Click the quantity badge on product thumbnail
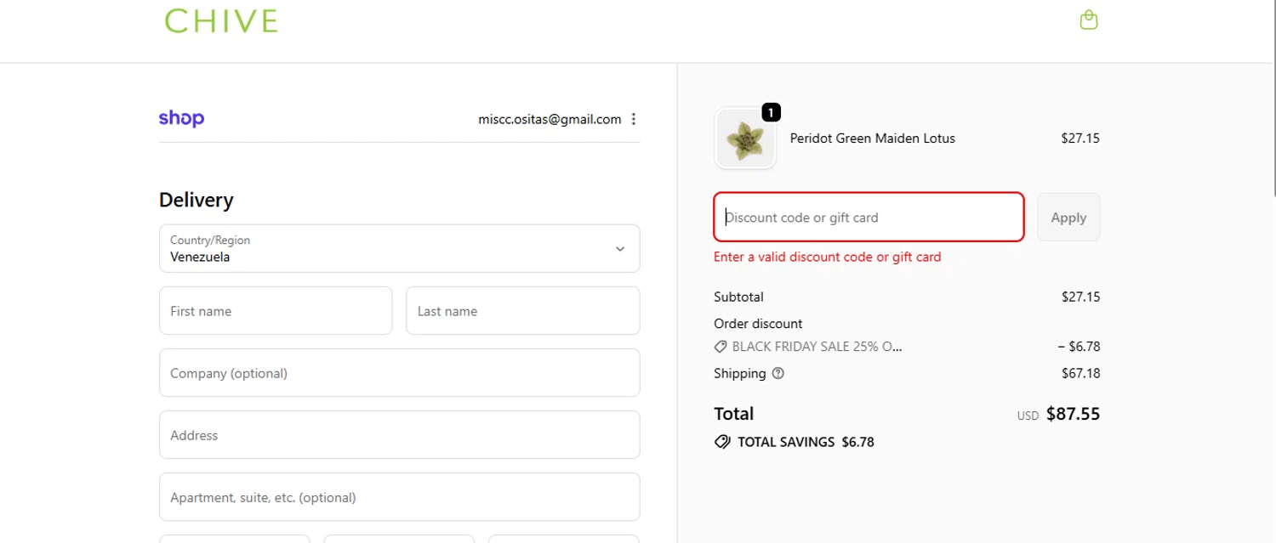The image size is (1276, 543). [x=771, y=112]
